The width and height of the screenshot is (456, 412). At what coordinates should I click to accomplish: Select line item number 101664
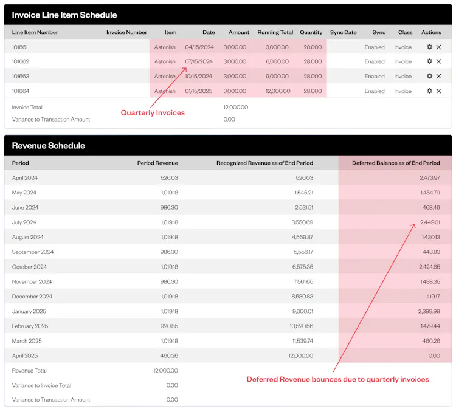(20, 91)
